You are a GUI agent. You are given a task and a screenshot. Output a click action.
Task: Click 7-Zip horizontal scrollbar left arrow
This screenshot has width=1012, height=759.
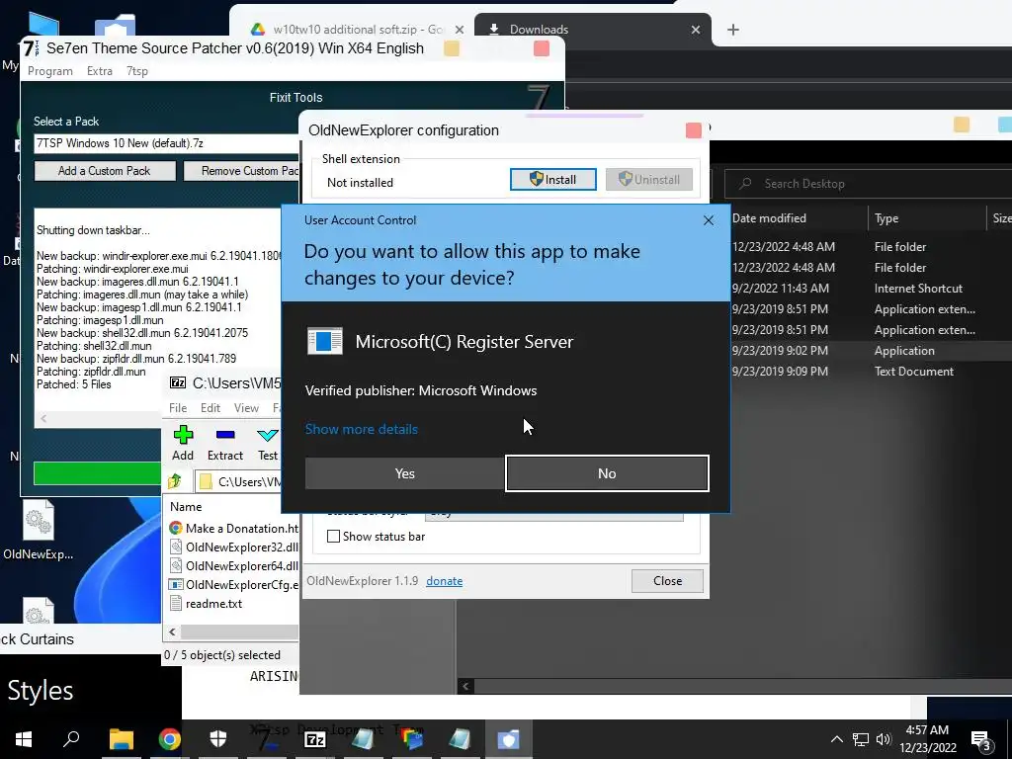click(172, 632)
